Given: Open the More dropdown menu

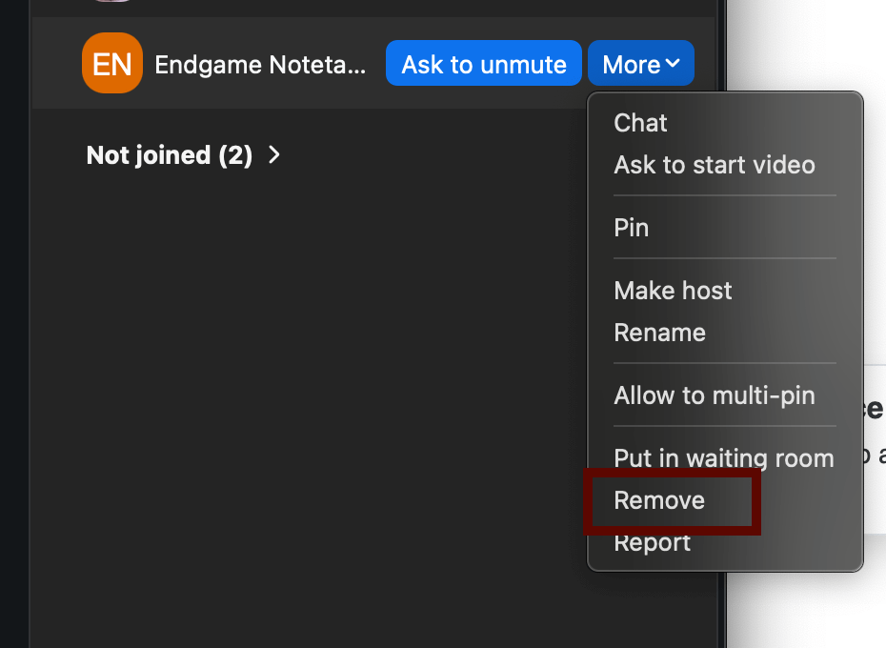Looking at the screenshot, I should tap(640, 63).
